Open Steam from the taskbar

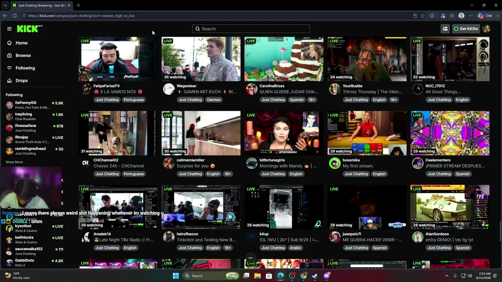coord(315,276)
